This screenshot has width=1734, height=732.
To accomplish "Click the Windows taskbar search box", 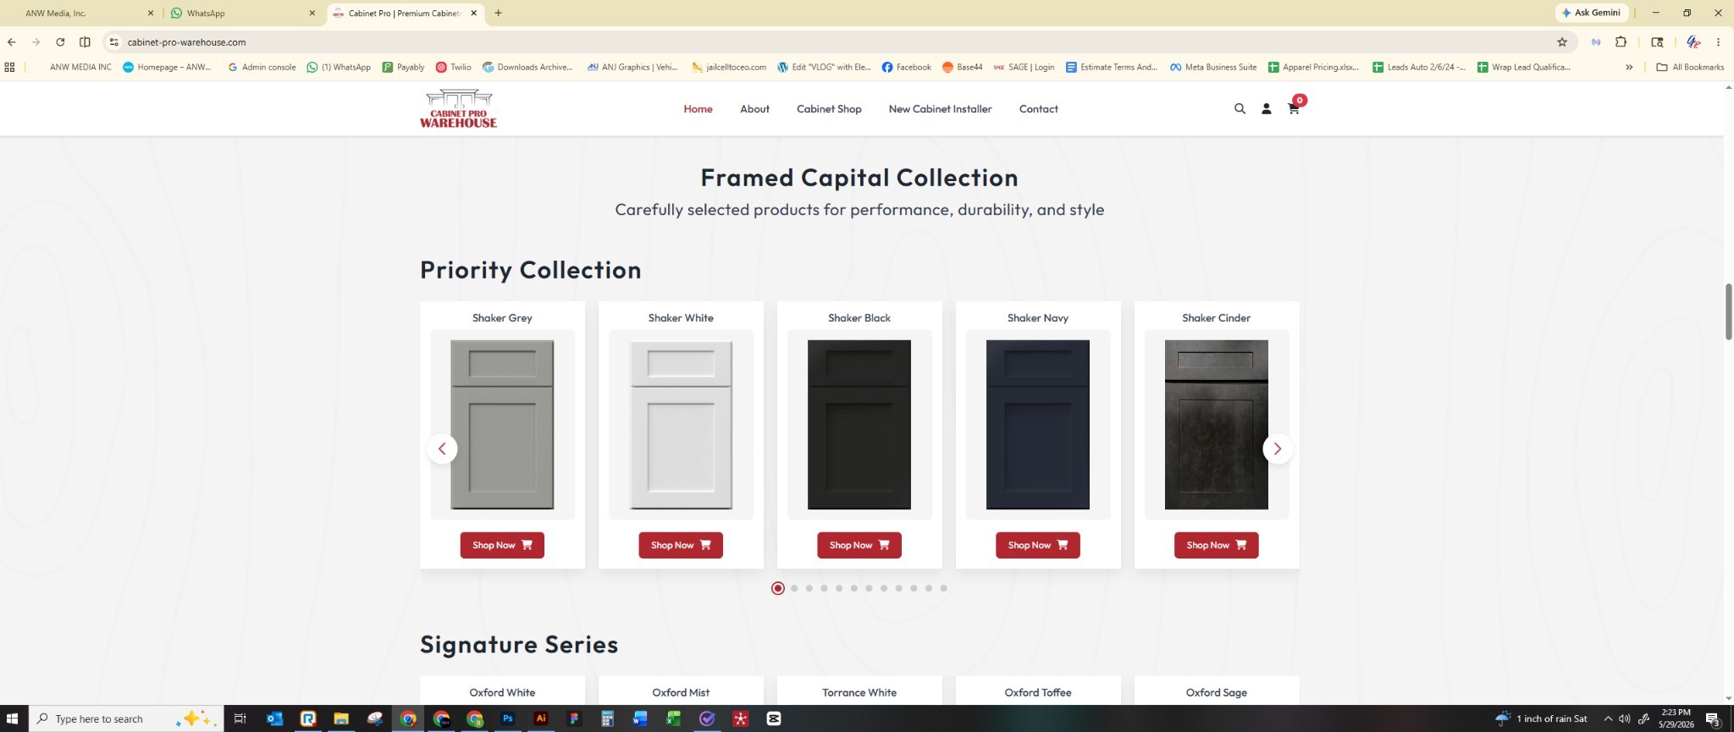I will click(x=126, y=718).
